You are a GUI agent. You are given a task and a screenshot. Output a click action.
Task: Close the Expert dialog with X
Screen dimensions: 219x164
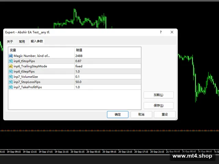172,32
